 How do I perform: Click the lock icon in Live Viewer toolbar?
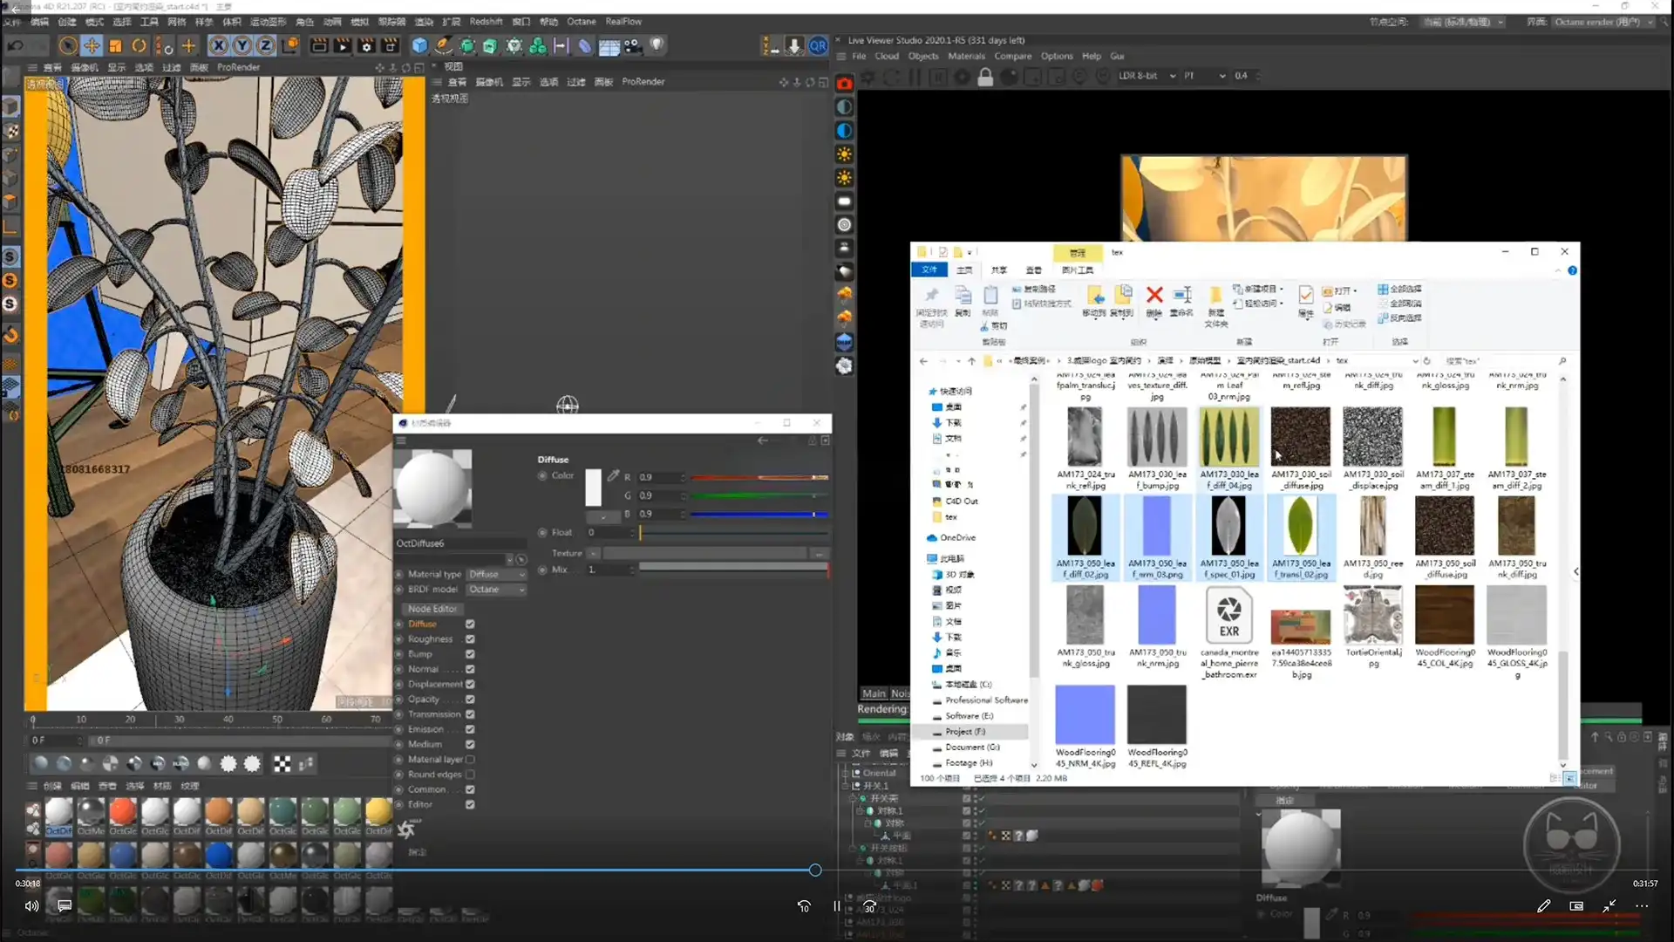[985, 77]
